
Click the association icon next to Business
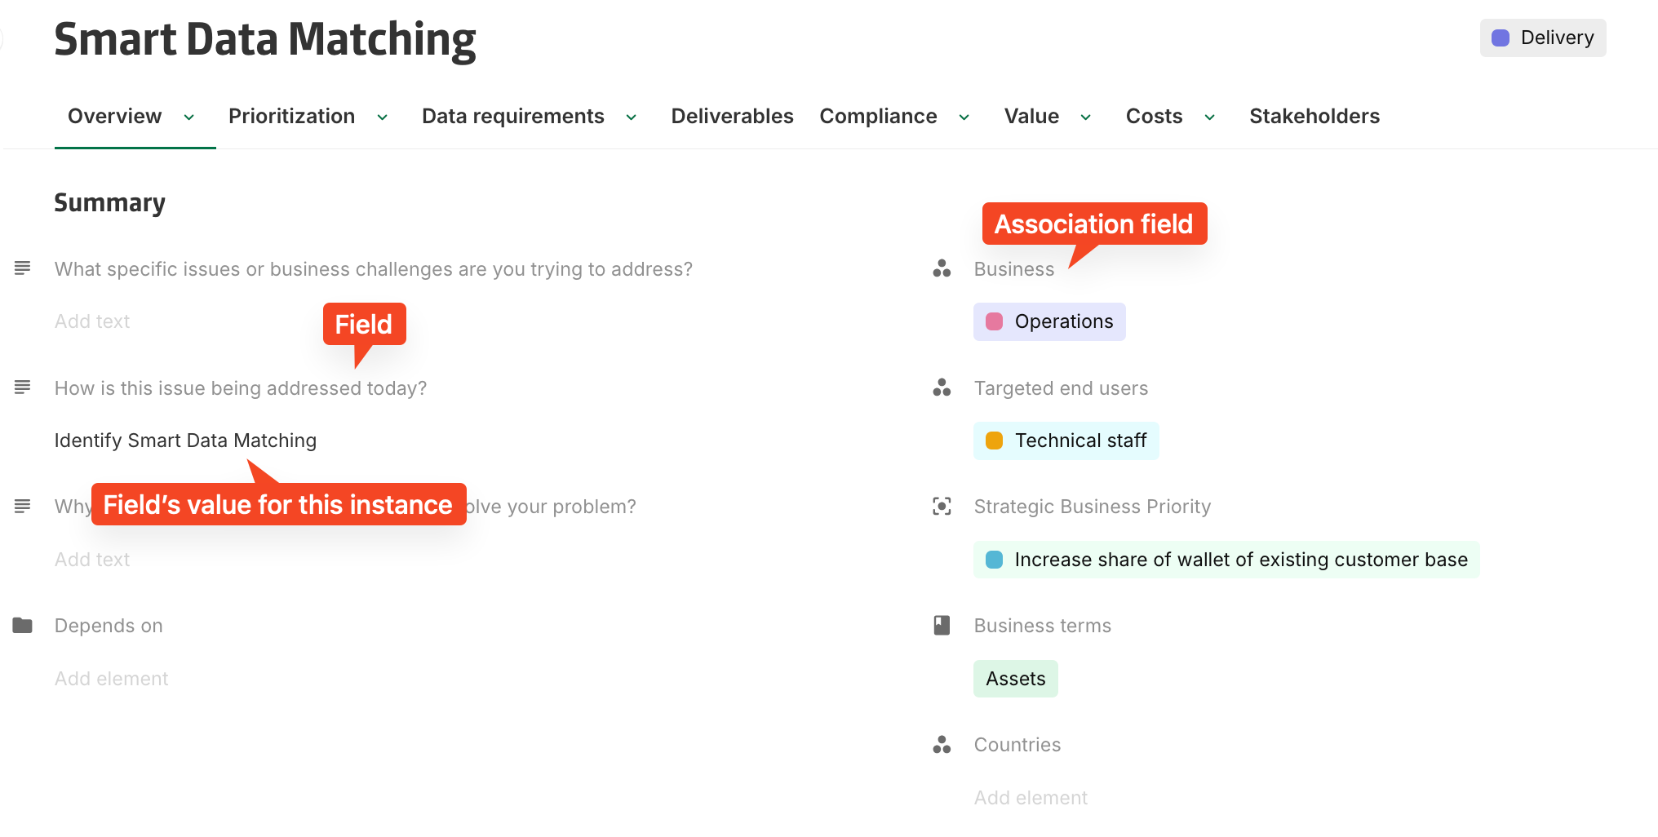(x=942, y=268)
